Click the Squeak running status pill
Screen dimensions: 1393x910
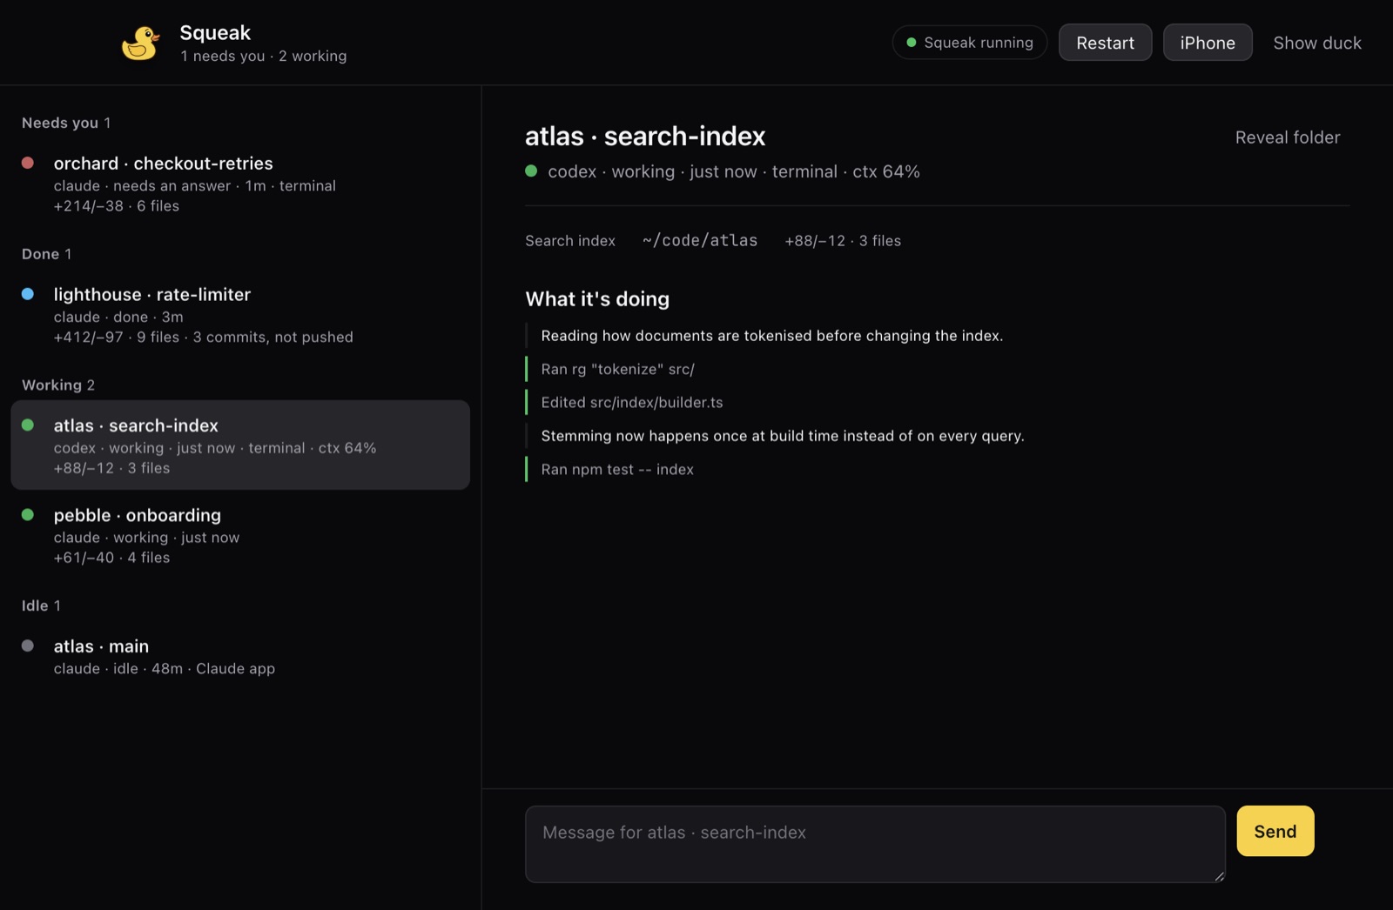[970, 43]
